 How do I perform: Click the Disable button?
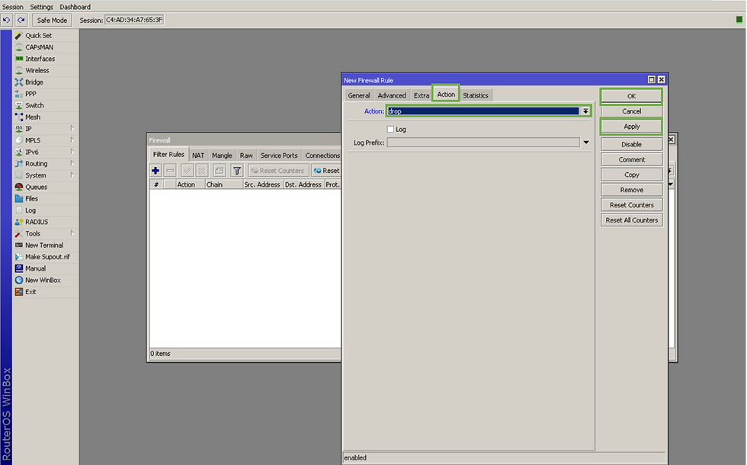coord(631,144)
